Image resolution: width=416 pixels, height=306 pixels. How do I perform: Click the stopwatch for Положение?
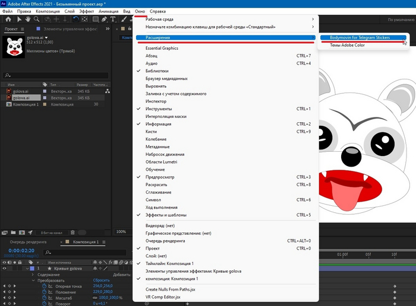[x=45, y=292]
